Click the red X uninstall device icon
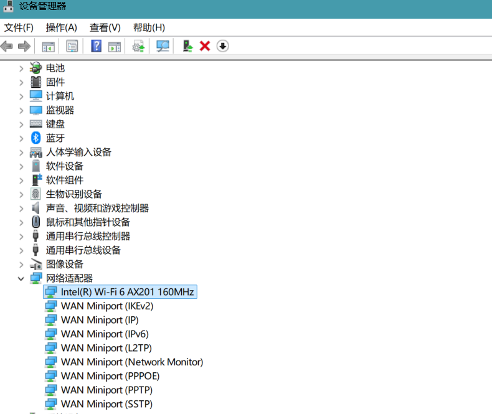Image resolution: width=492 pixels, height=414 pixels. pos(204,46)
